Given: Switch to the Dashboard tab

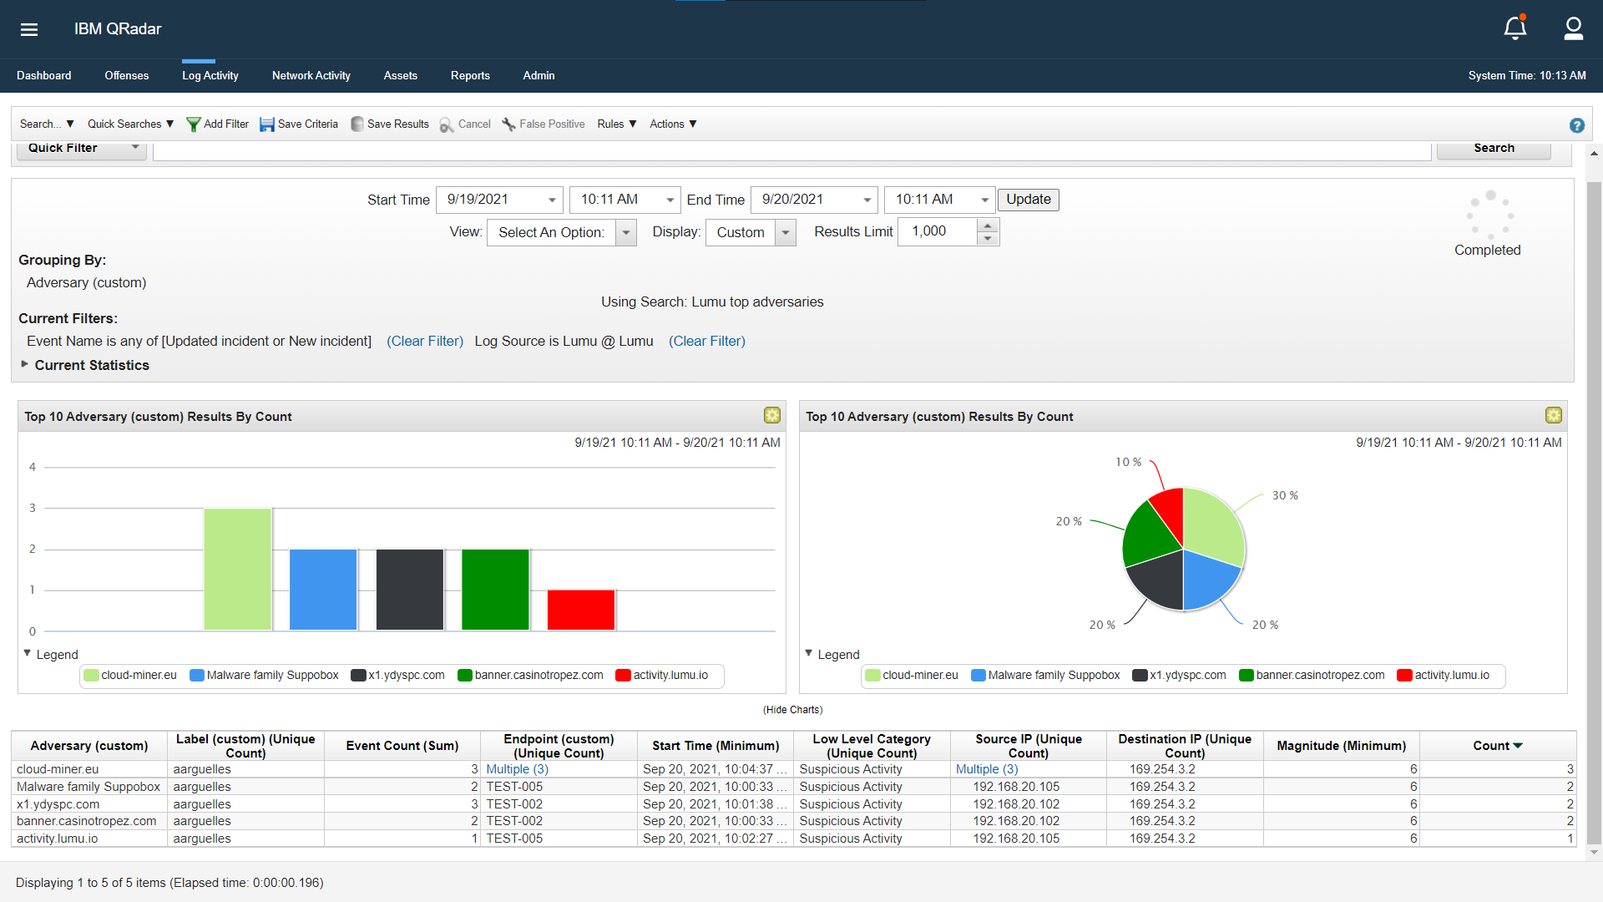Looking at the screenshot, I should click(44, 76).
